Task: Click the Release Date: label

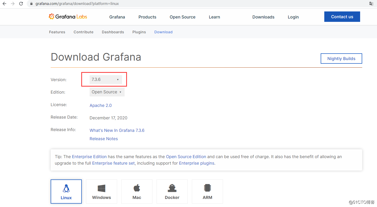Action: [x=64, y=117]
